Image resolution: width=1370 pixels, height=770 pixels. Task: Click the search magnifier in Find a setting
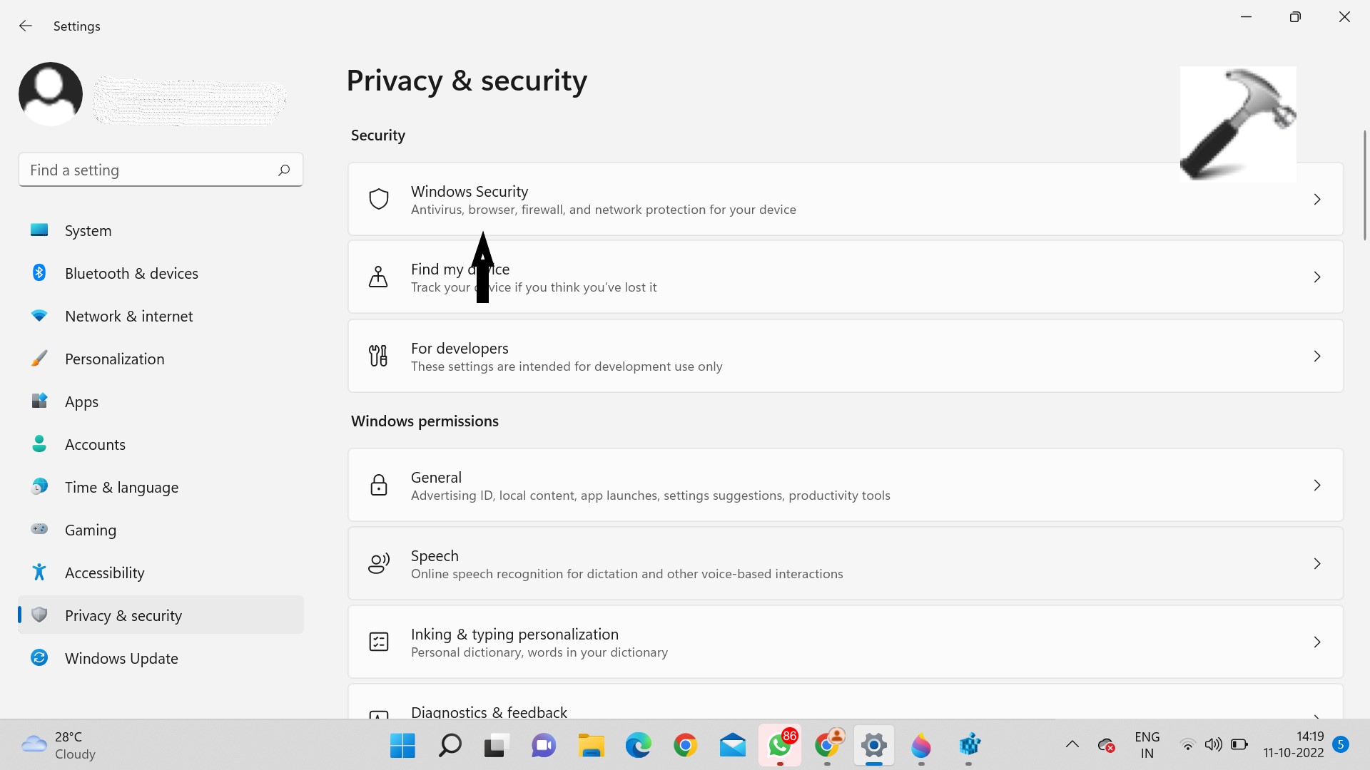coord(284,170)
